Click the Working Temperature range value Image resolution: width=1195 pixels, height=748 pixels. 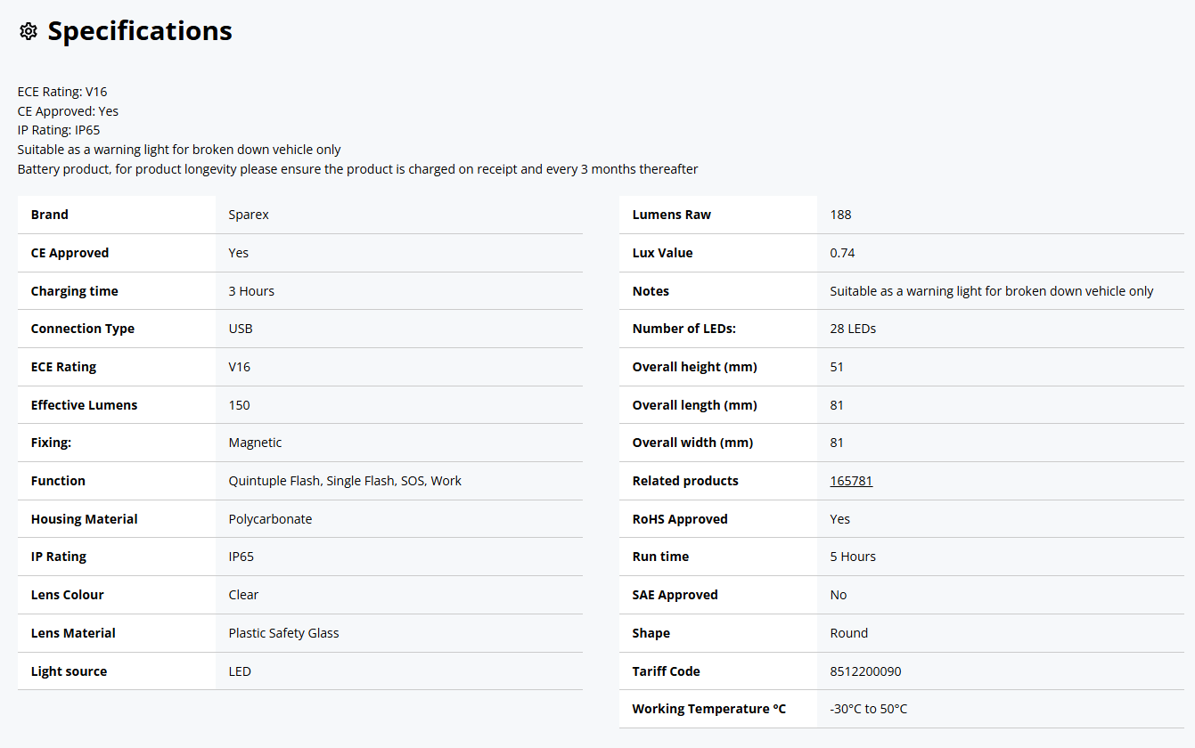868,709
